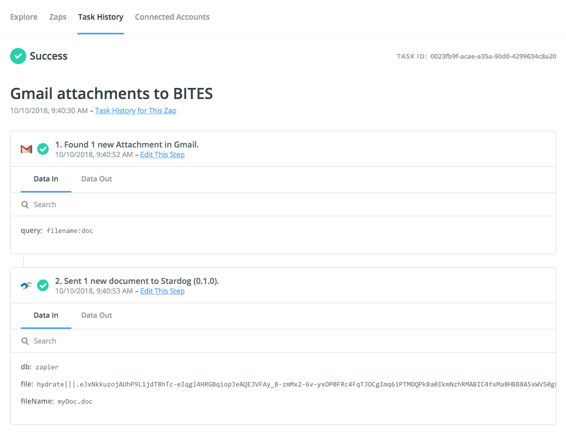The height and width of the screenshot is (435, 566).
Task: Switch to Data Out tab for Gmail step
Action: (x=97, y=179)
